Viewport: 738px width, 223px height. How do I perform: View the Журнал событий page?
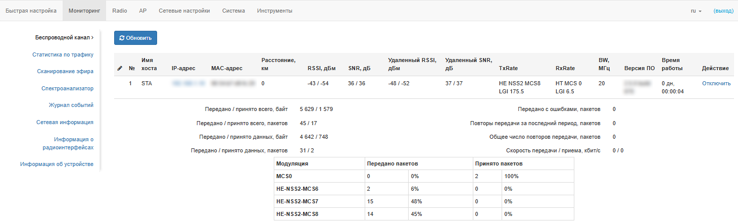[x=71, y=105]
